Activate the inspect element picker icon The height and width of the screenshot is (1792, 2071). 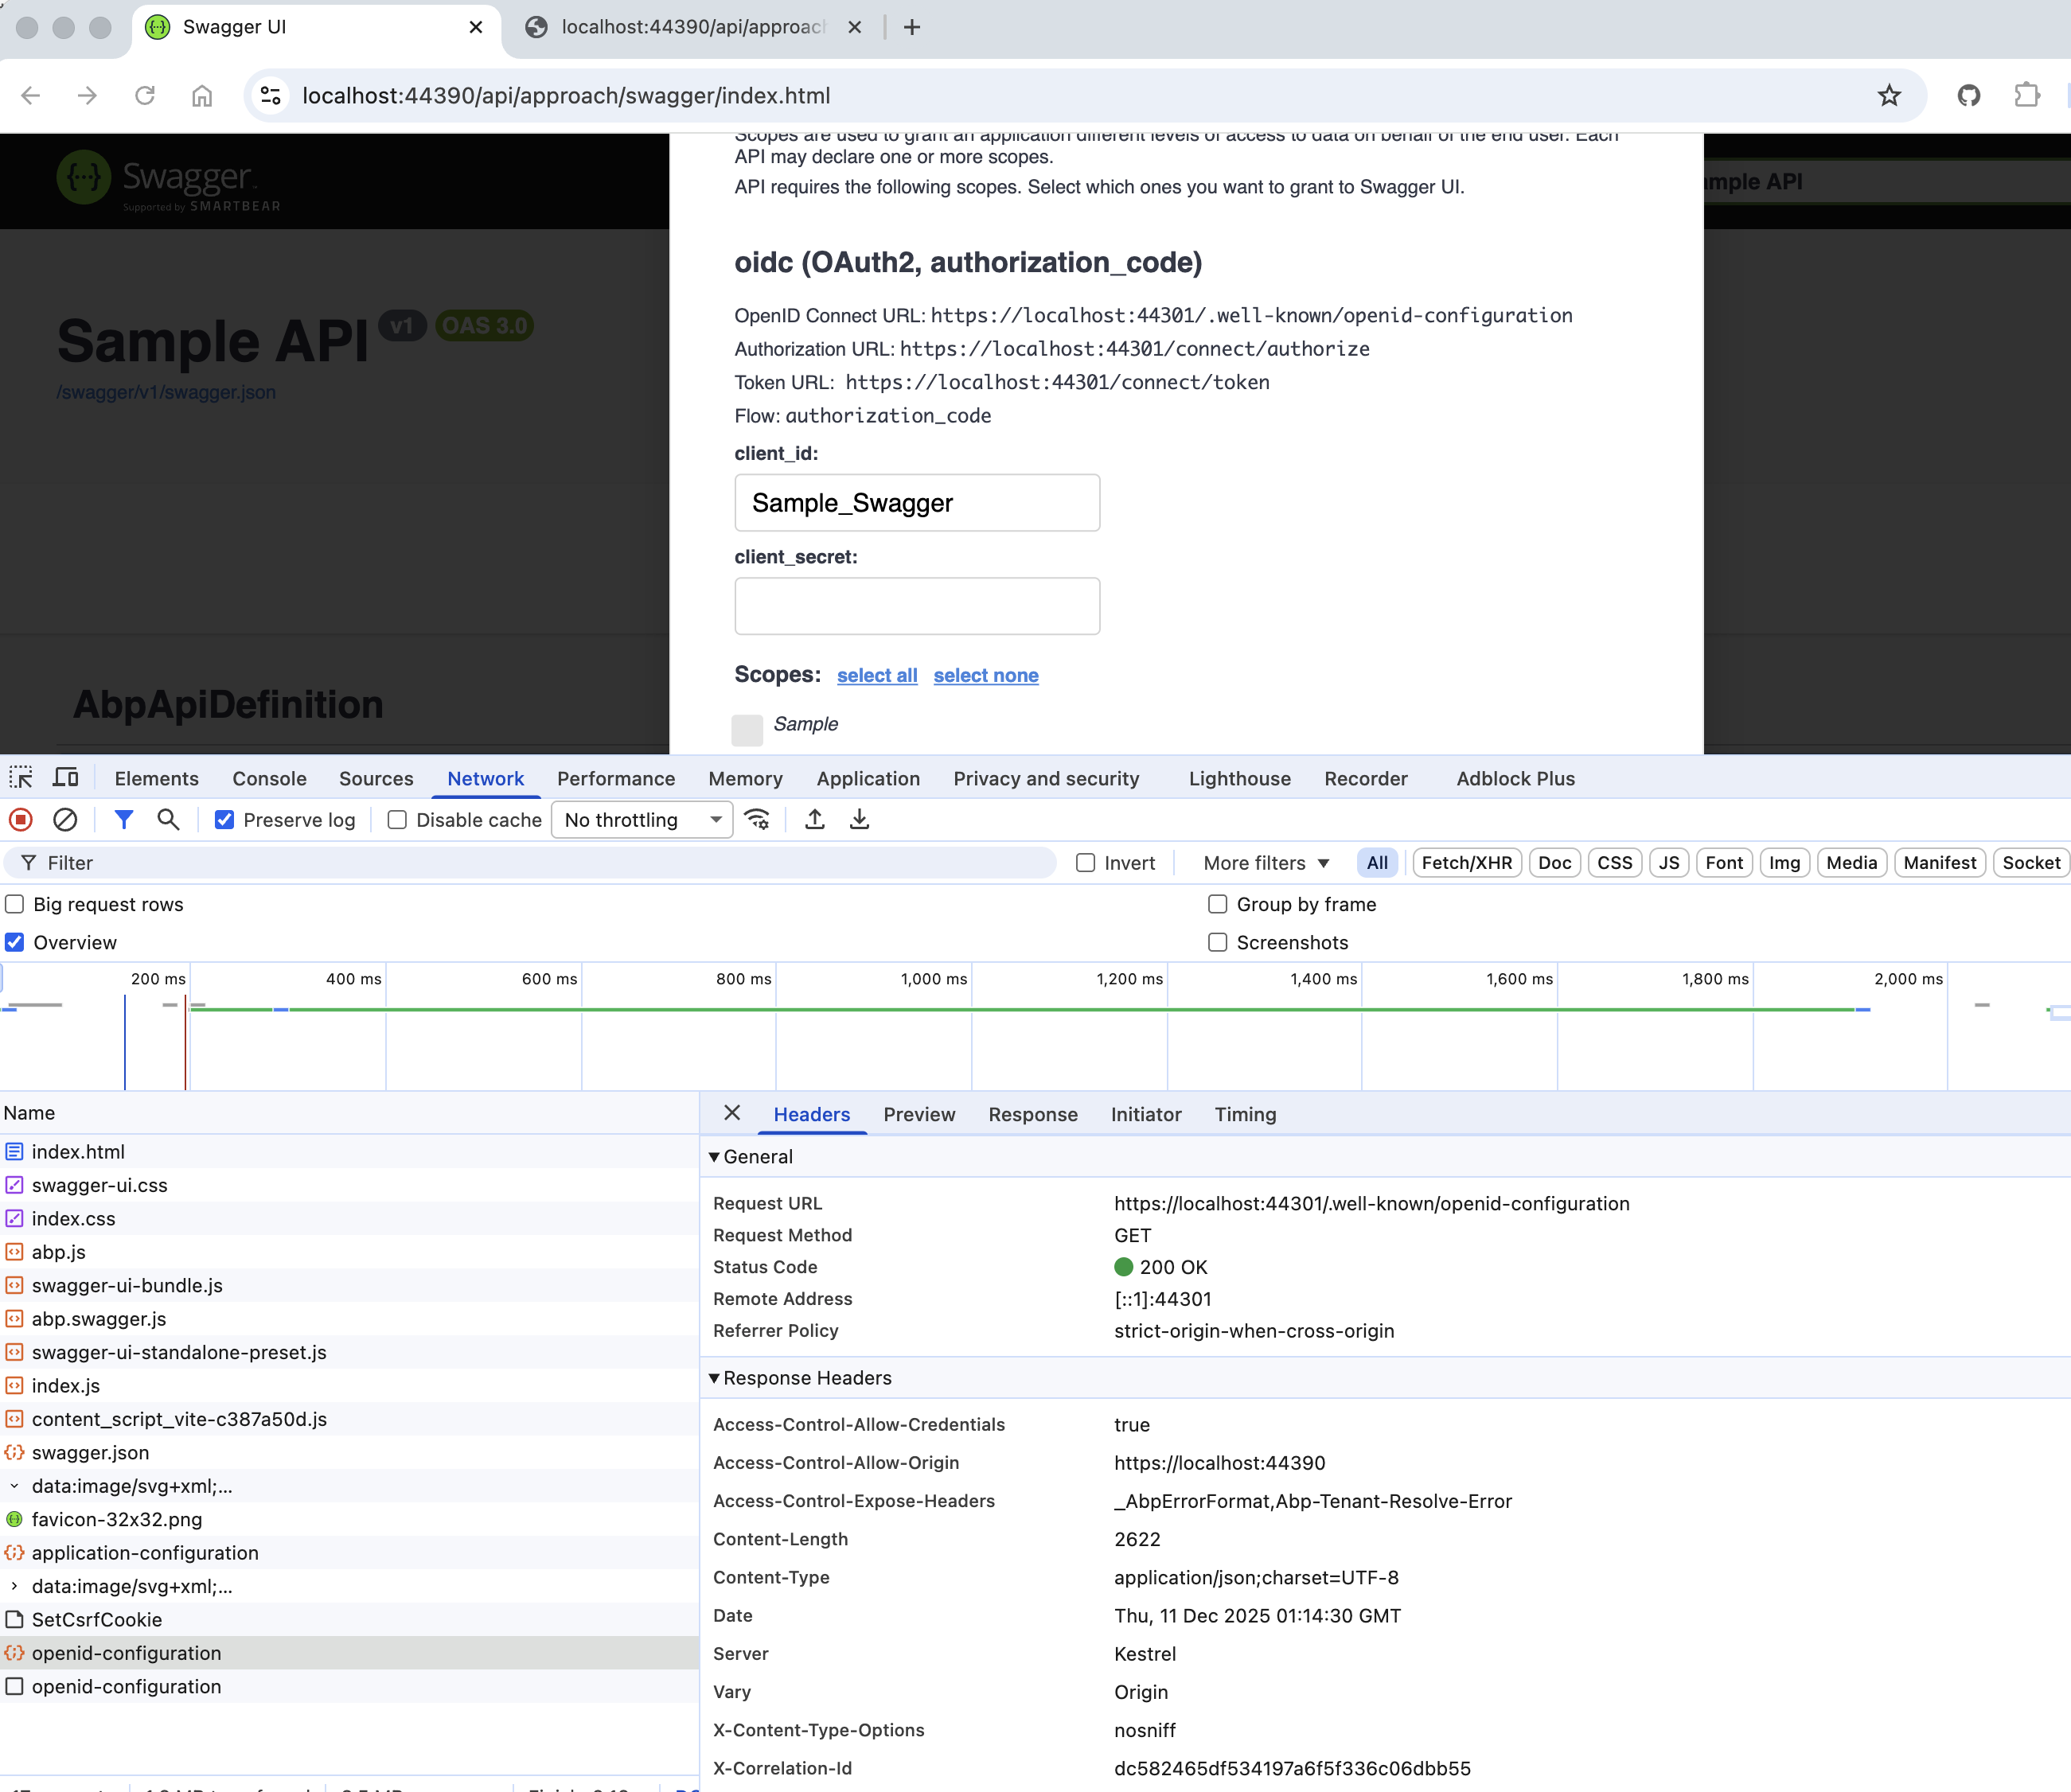[x=21, y=778]
